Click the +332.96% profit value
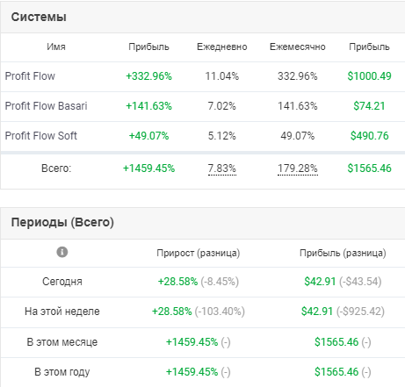 148,76
